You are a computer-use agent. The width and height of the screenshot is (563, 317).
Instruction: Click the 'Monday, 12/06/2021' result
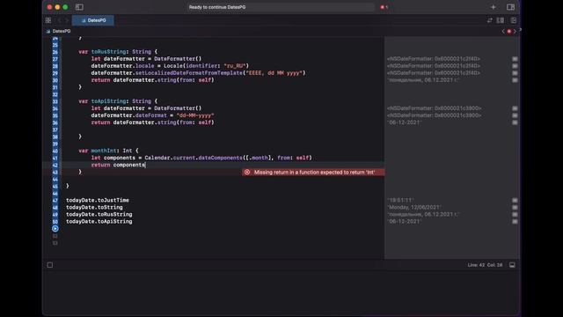click(x=414, y=208)
